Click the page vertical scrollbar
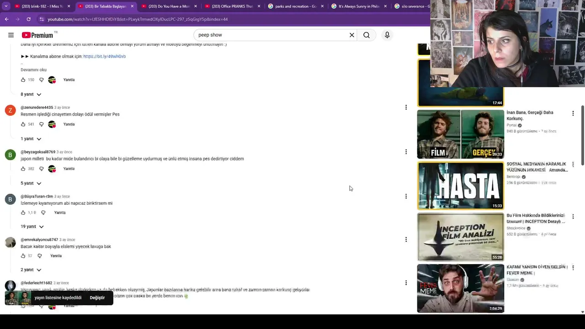Image resolution: width=585 pixels, height=329 pixels. [582, 136]
